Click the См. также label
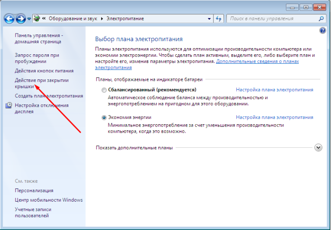 coord(26,181)
